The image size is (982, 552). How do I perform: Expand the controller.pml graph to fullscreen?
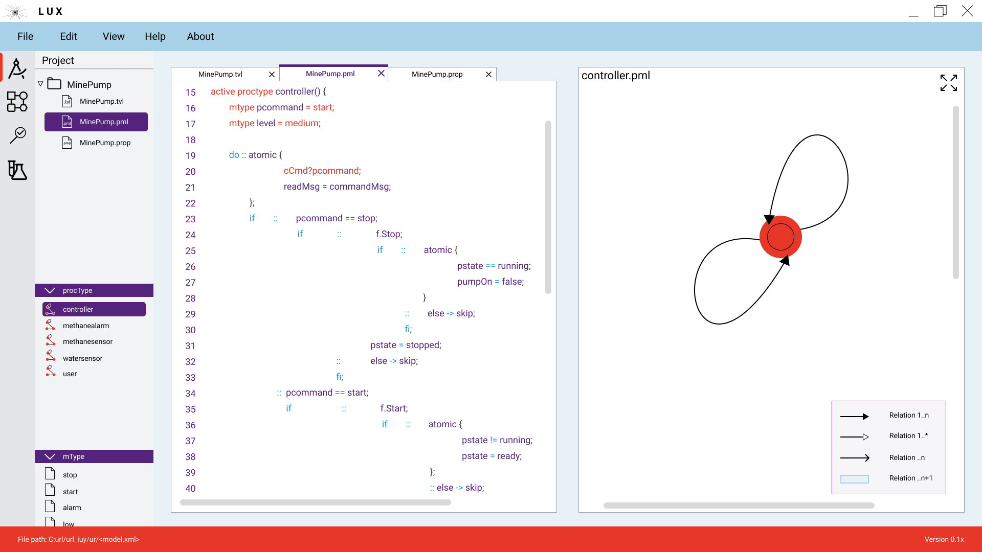pos(948,82)
